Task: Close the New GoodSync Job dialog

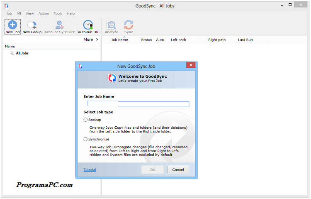Action: [191, 66]
